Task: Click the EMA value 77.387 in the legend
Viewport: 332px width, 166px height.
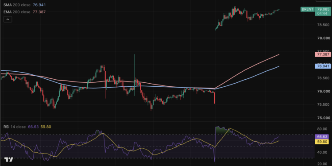Action: (x=39, y=12)
